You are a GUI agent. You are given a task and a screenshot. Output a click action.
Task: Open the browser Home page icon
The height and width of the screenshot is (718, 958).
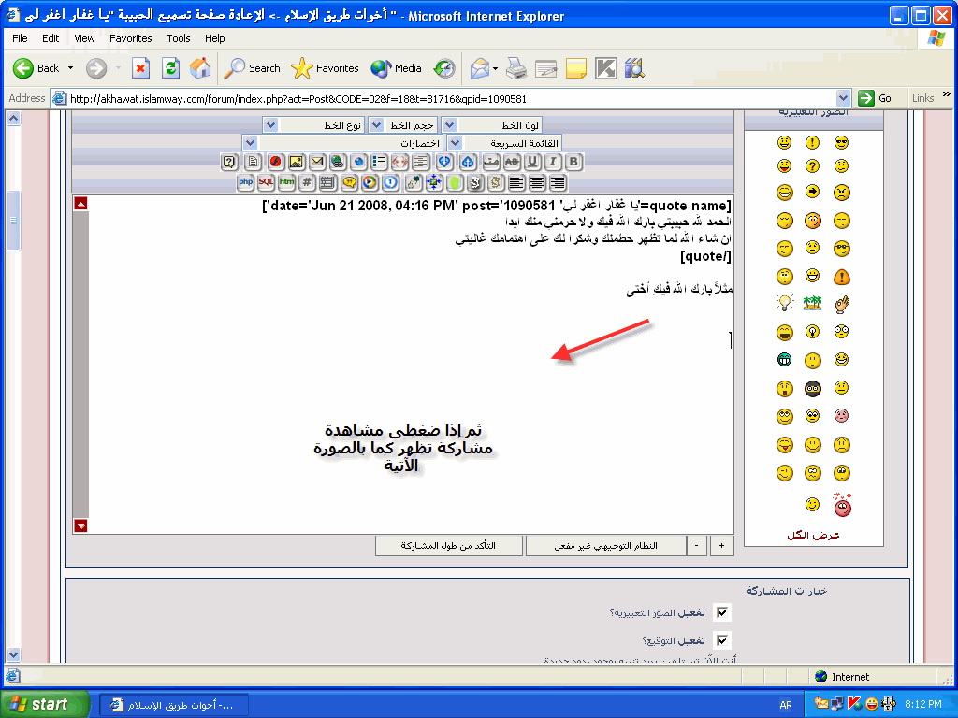199,68
